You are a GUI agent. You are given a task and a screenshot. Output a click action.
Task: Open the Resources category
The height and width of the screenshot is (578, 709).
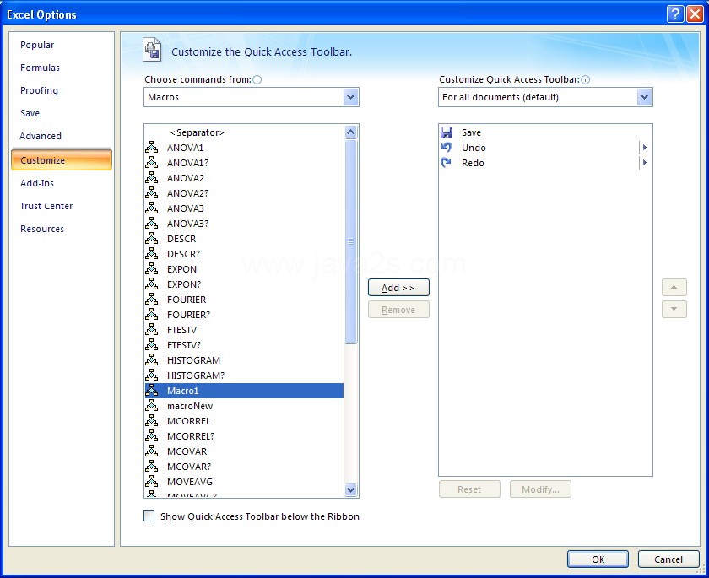[42, 229]
